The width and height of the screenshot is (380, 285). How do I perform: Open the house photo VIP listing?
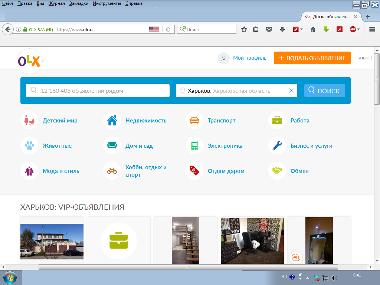point(52,240)
